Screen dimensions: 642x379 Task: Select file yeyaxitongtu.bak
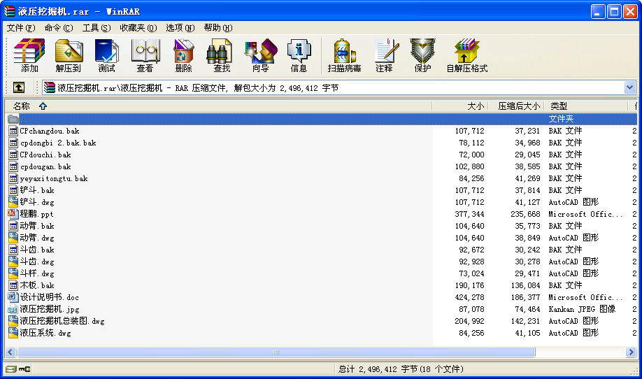54,178
